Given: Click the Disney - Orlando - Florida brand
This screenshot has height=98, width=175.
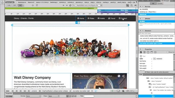Looking at the screenshot, I should tap(24, 18).
